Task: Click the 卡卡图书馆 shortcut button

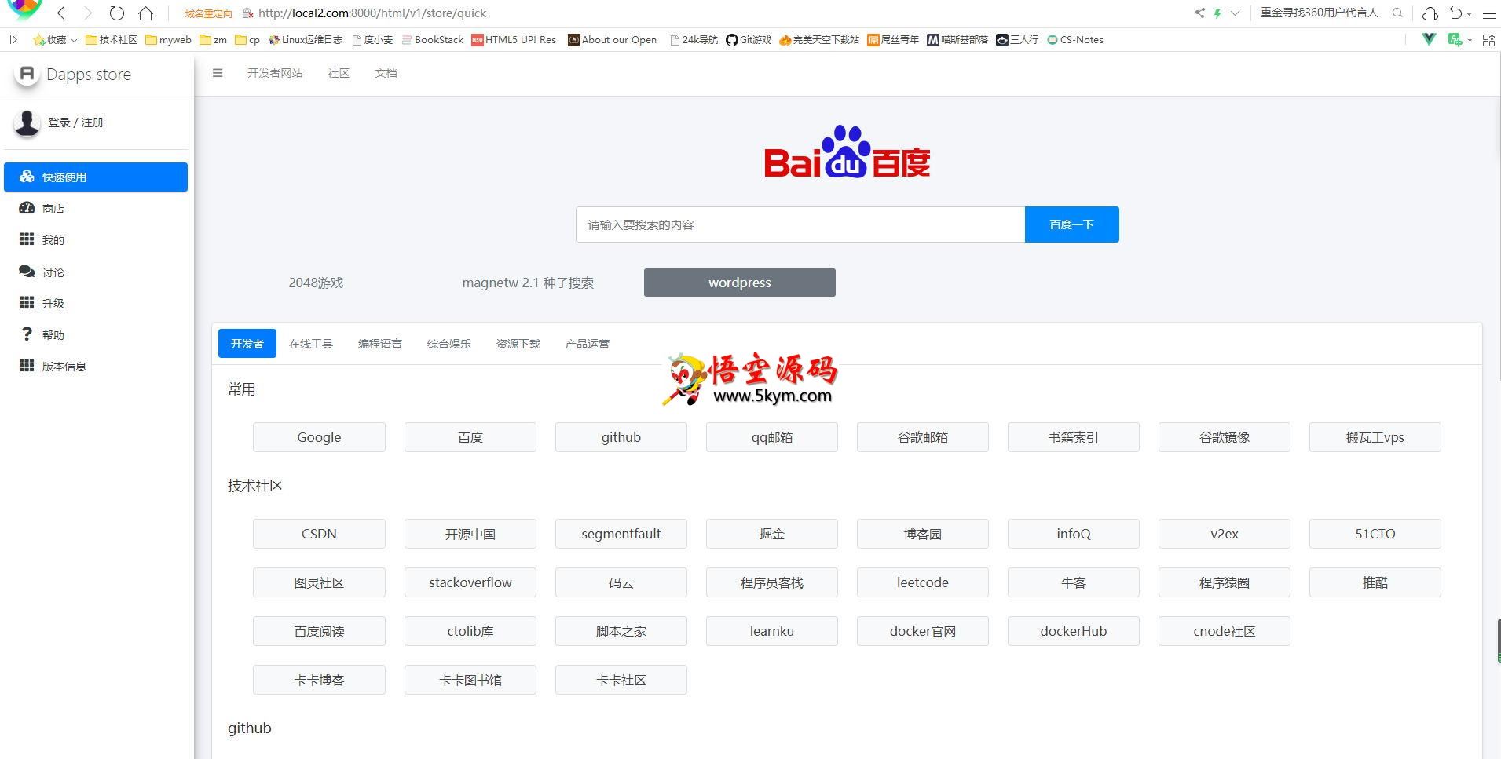Action: click(470, 680)
